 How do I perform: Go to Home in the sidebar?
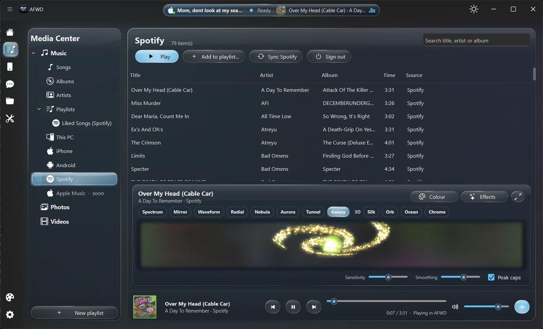pos(10,32)
